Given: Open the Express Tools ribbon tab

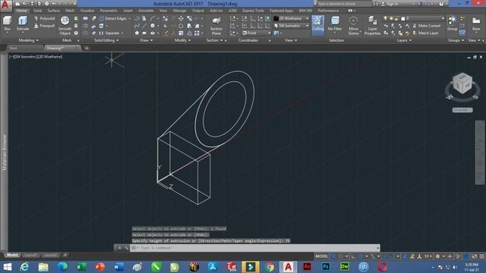Looking at the screenshot, I should coord(253,11).
